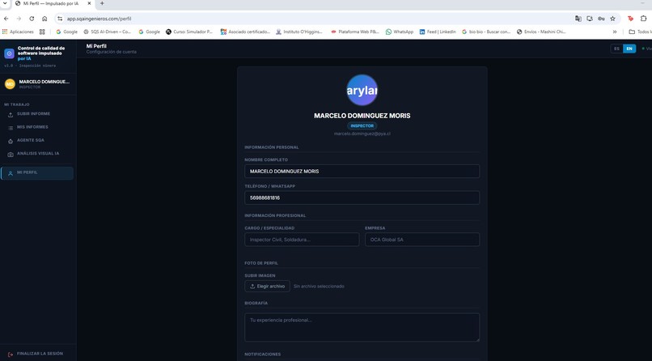The width and height of the screenshot is (652, 361).
Task: Click the MARCELO DOMINGUE... name in sidebar
Action: tap(44, 82)
